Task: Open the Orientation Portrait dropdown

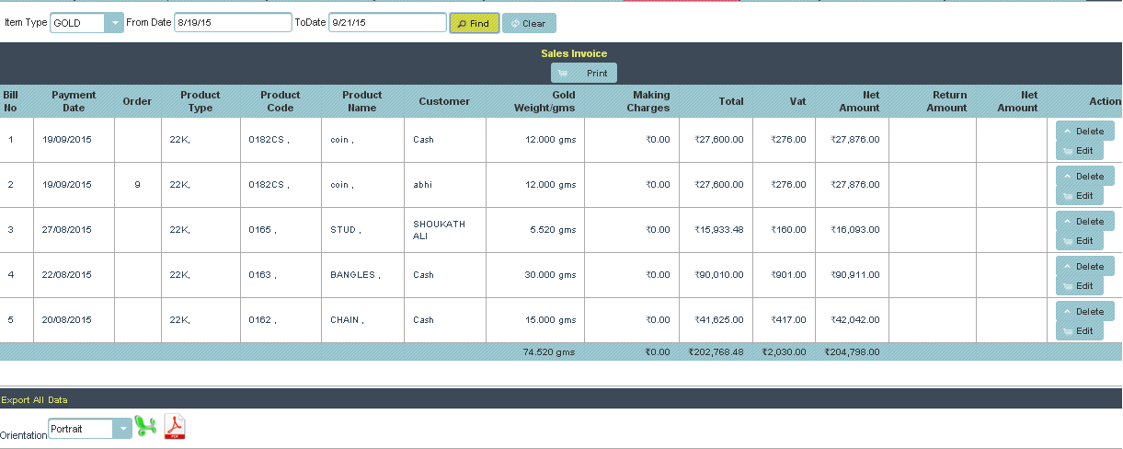Action: (121, 429)
